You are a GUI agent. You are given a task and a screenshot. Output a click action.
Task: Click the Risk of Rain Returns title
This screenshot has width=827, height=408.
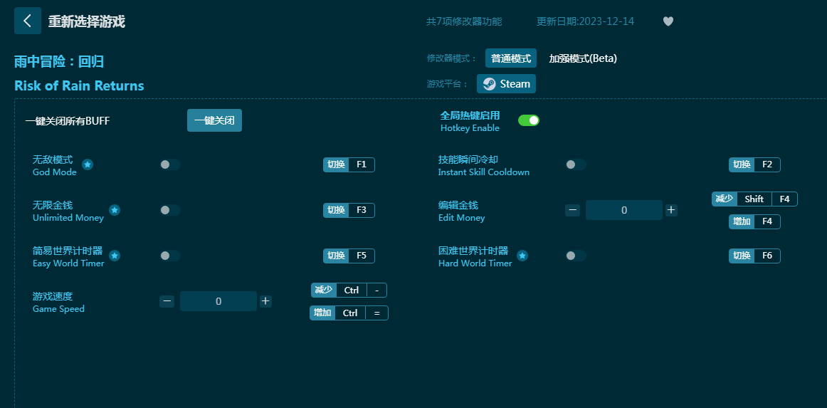(x=79, y=85)
